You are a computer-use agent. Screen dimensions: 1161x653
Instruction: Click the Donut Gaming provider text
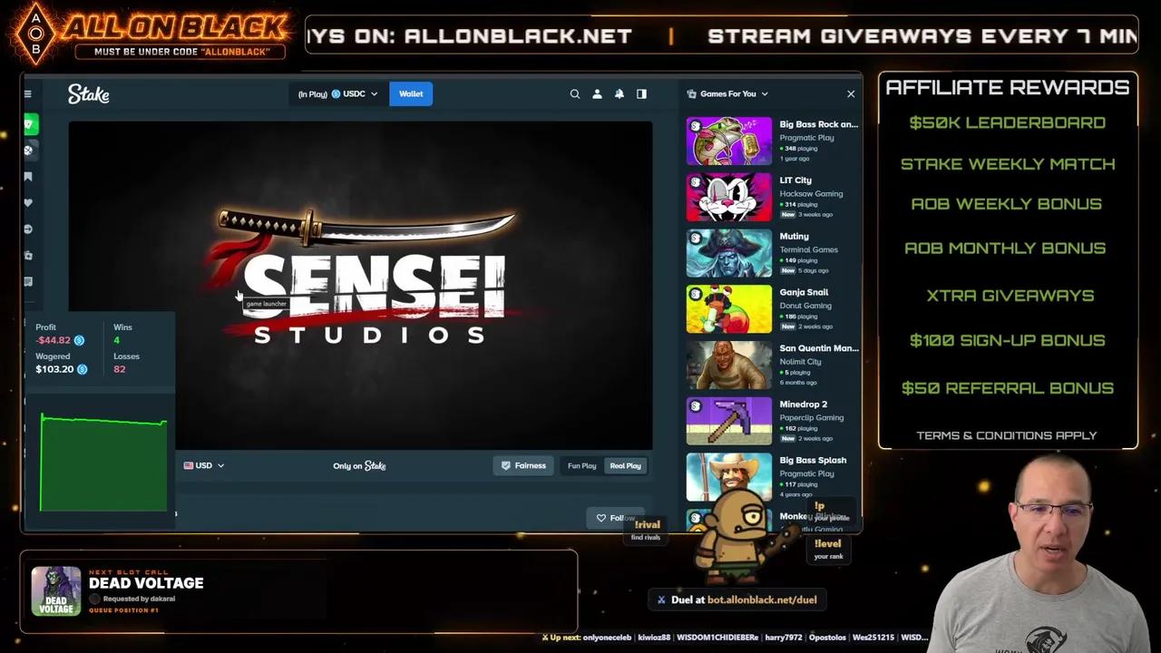coord(805,306)
